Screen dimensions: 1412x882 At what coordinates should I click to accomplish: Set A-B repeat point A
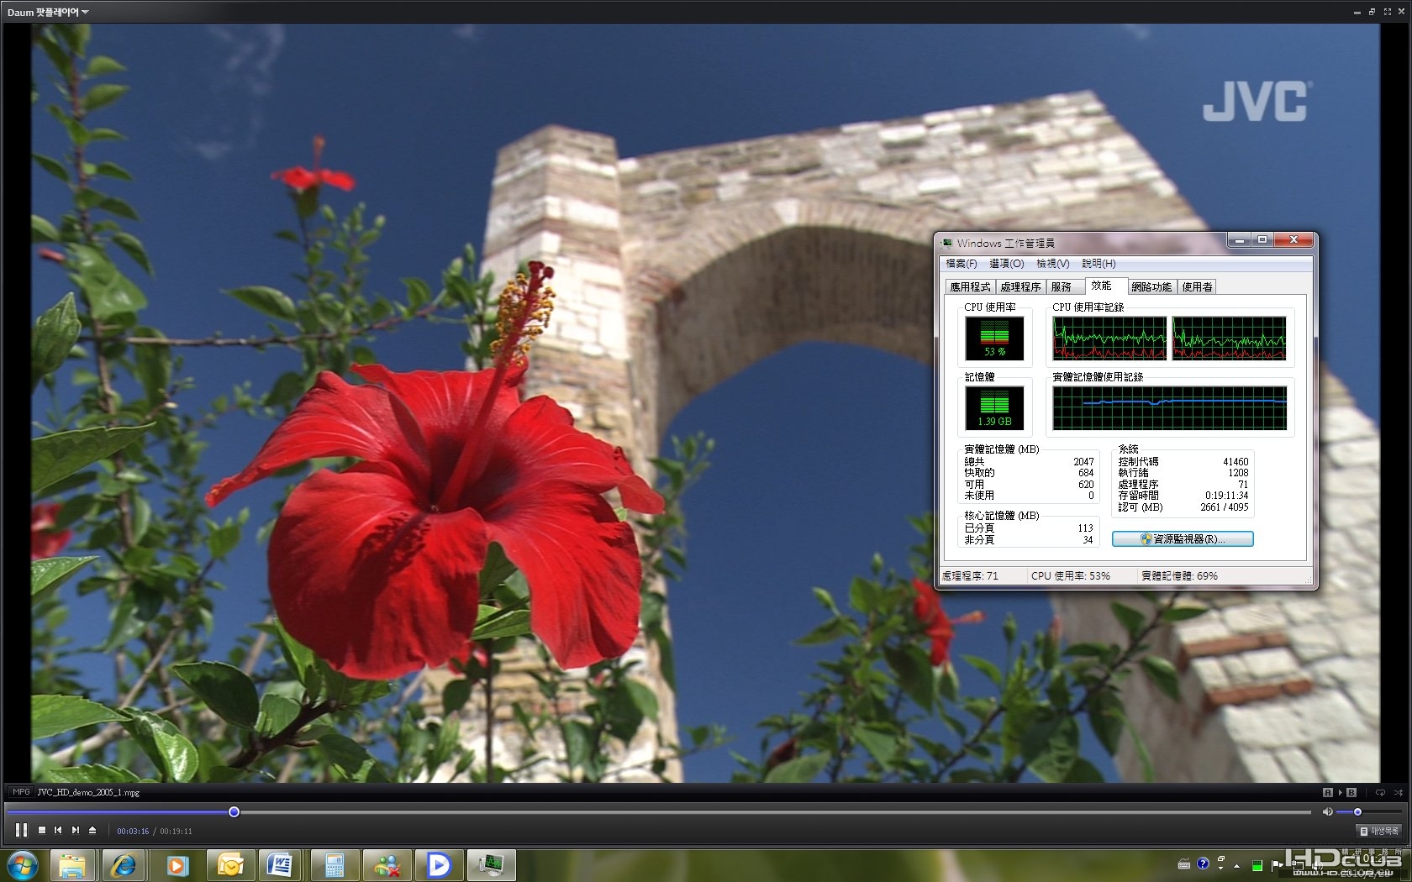tap(1327, 792)
